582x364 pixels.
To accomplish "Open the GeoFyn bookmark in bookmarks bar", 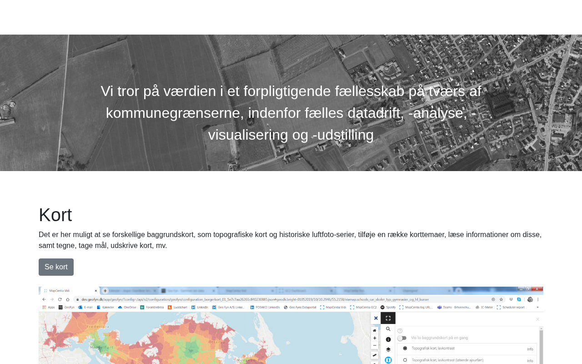I will pos(66,307).
